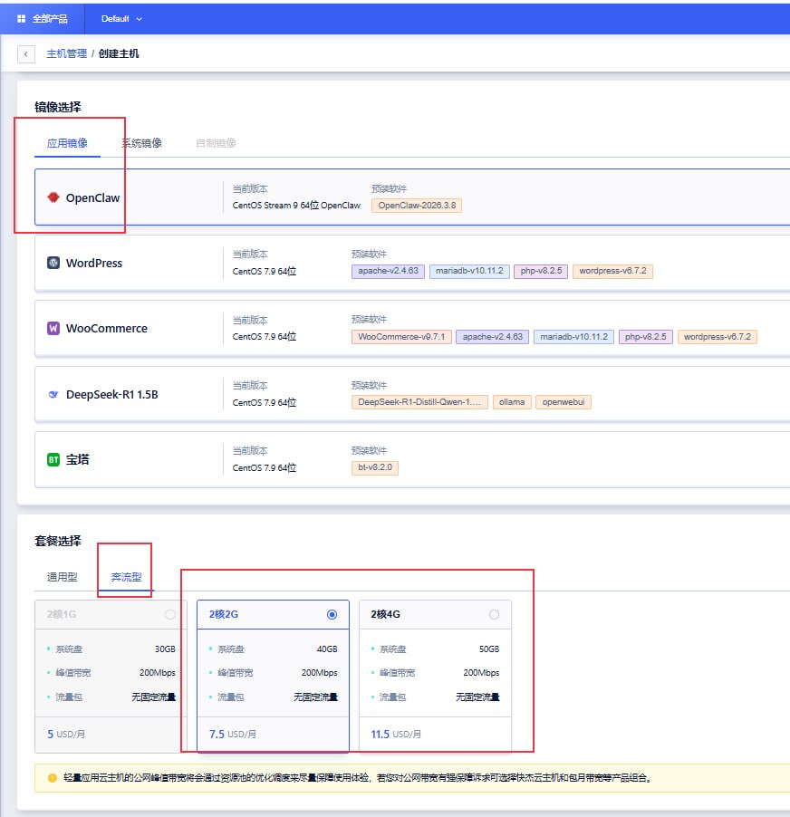Click the OpenClaw-2026.3.8 software tag
This screenshot has height=817, width=790.
[x=417, y=206]
